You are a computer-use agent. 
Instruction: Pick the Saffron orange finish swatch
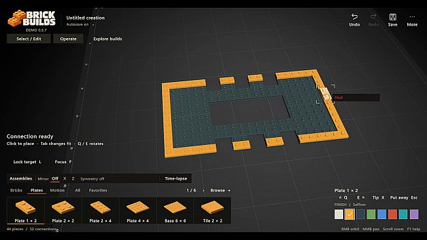(x=350, y=214)
